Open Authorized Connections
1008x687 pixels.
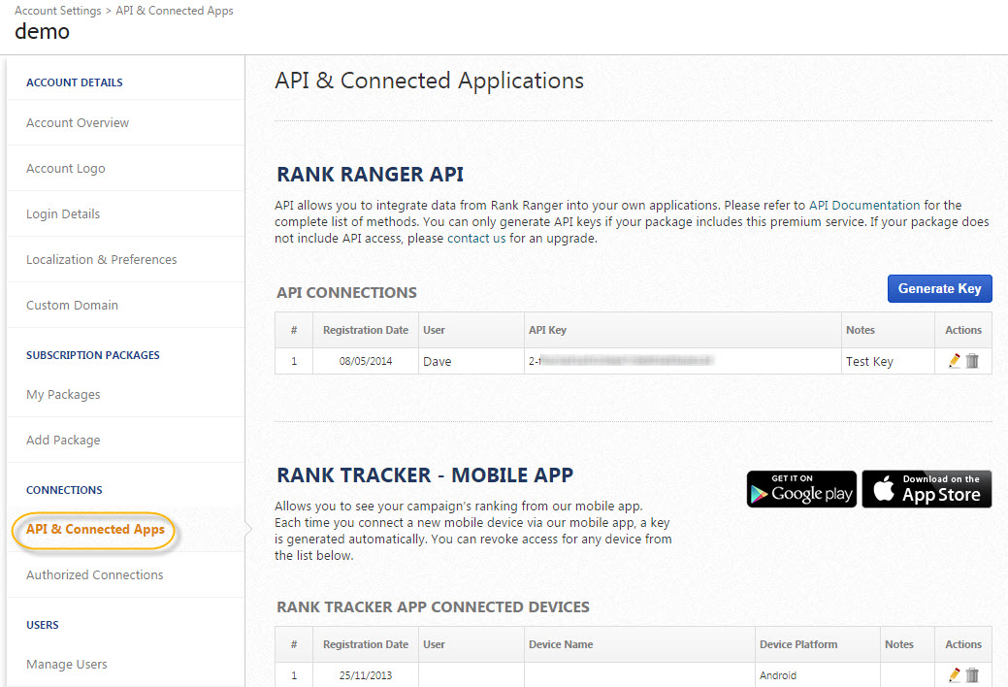tap(94, 575)
